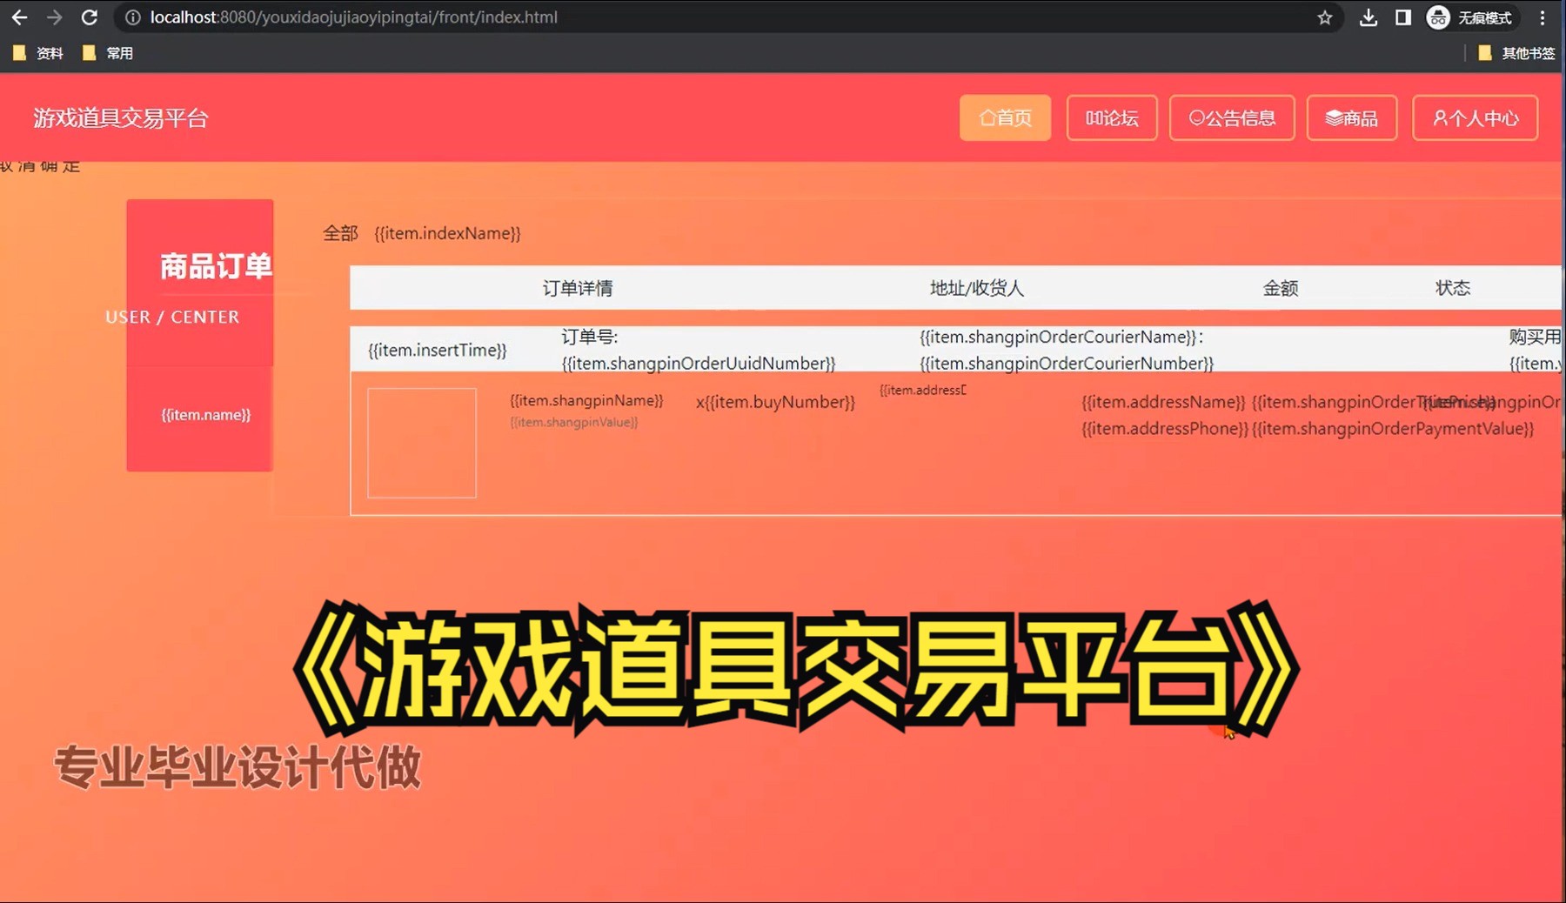Screen dimensions: 1566x903
Task: Click the {{item.shangpinName}} product name
Action: pos(586,400)
